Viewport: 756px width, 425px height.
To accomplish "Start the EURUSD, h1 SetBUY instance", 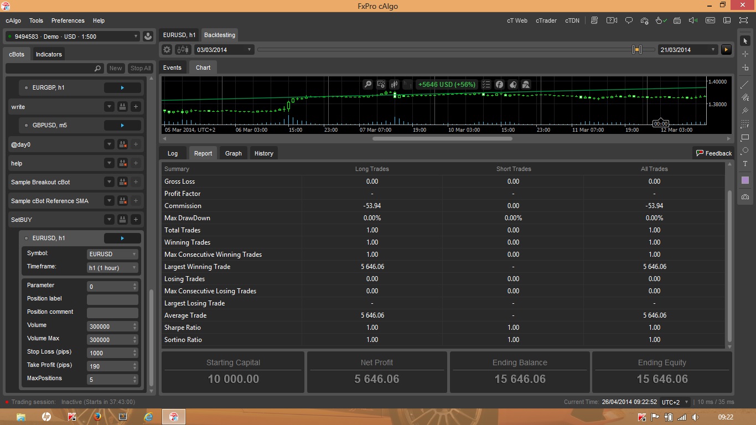I will pos(122,238).
